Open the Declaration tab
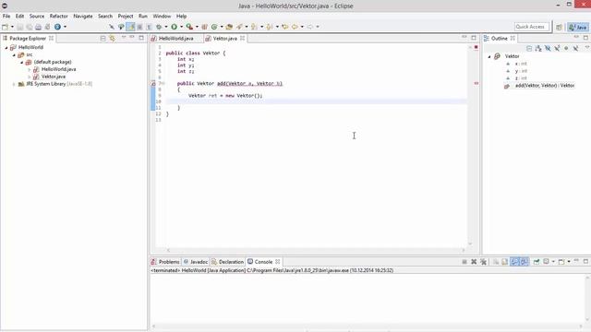Screen dimensions: 591x332 [228, 262]
